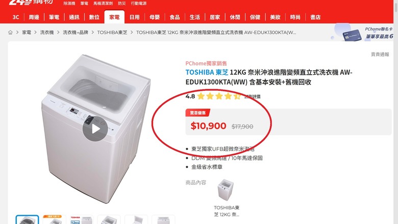The image size is (398, 224).
Task: Click the 洗衣機 breadcrumb link
Action: 47,33
